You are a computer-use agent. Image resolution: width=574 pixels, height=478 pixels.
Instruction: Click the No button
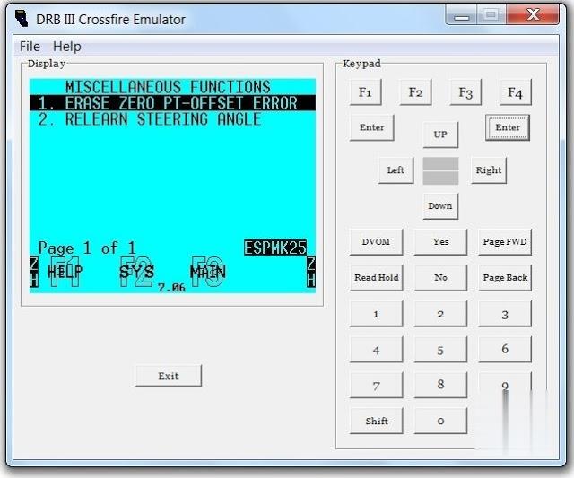point(440,278)
